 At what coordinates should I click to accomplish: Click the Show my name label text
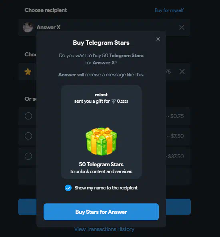click(x=106, y=188)
